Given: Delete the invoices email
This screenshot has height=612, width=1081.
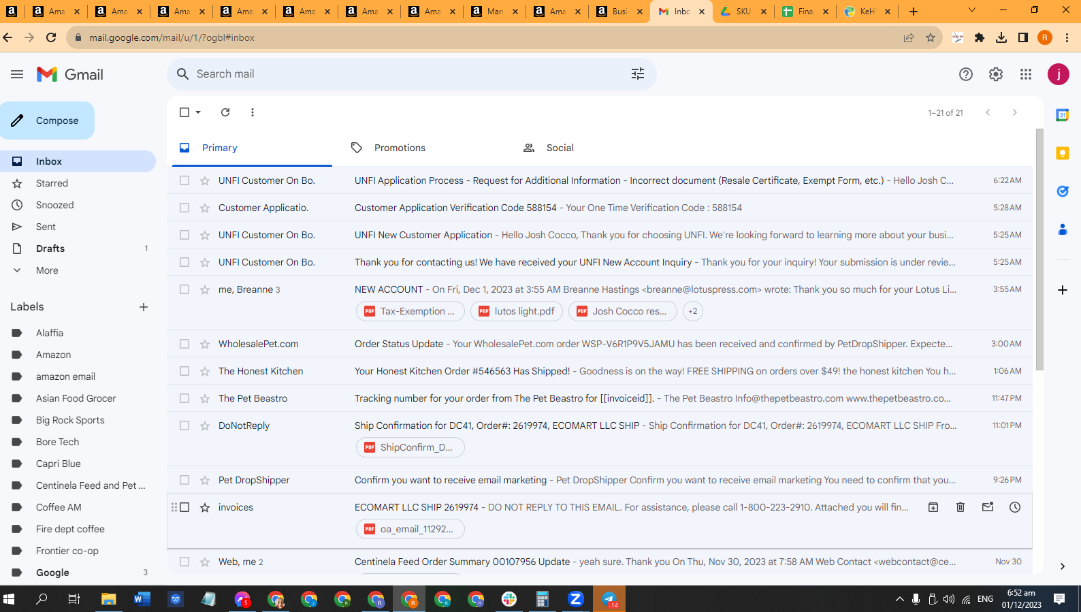Looking at the screenshot, I should 961,507.
